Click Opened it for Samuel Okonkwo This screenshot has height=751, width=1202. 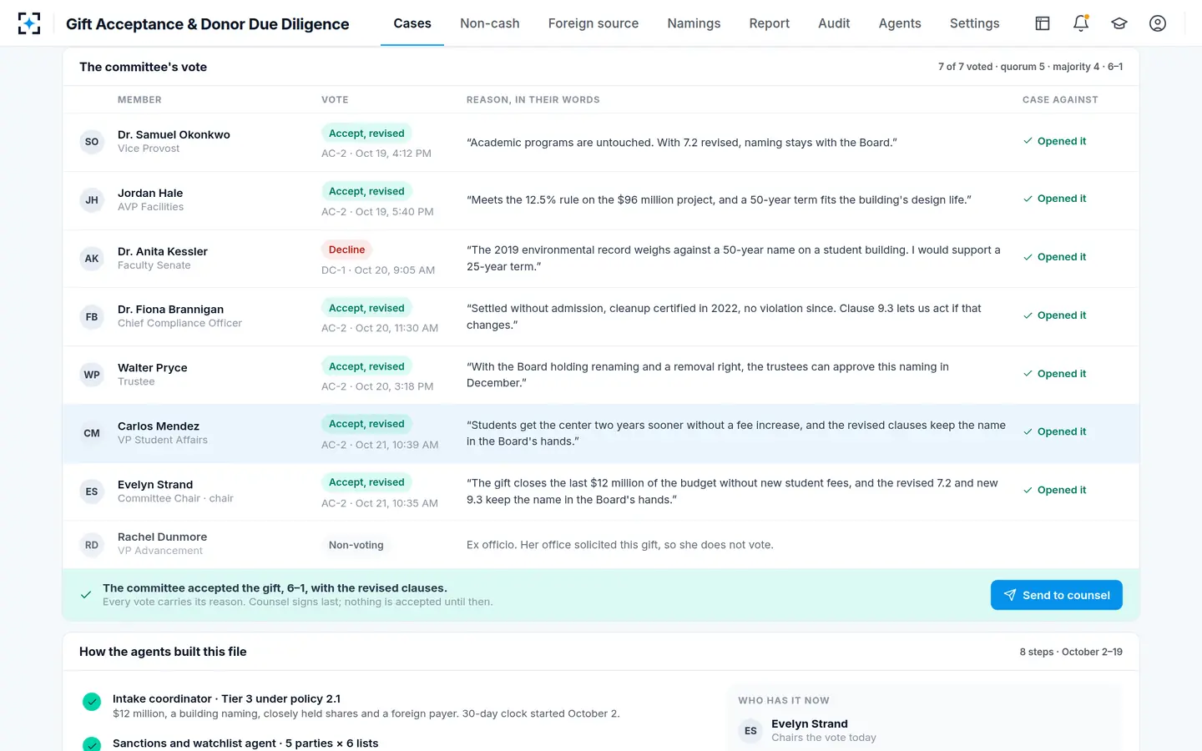(x=1055, y=141)
